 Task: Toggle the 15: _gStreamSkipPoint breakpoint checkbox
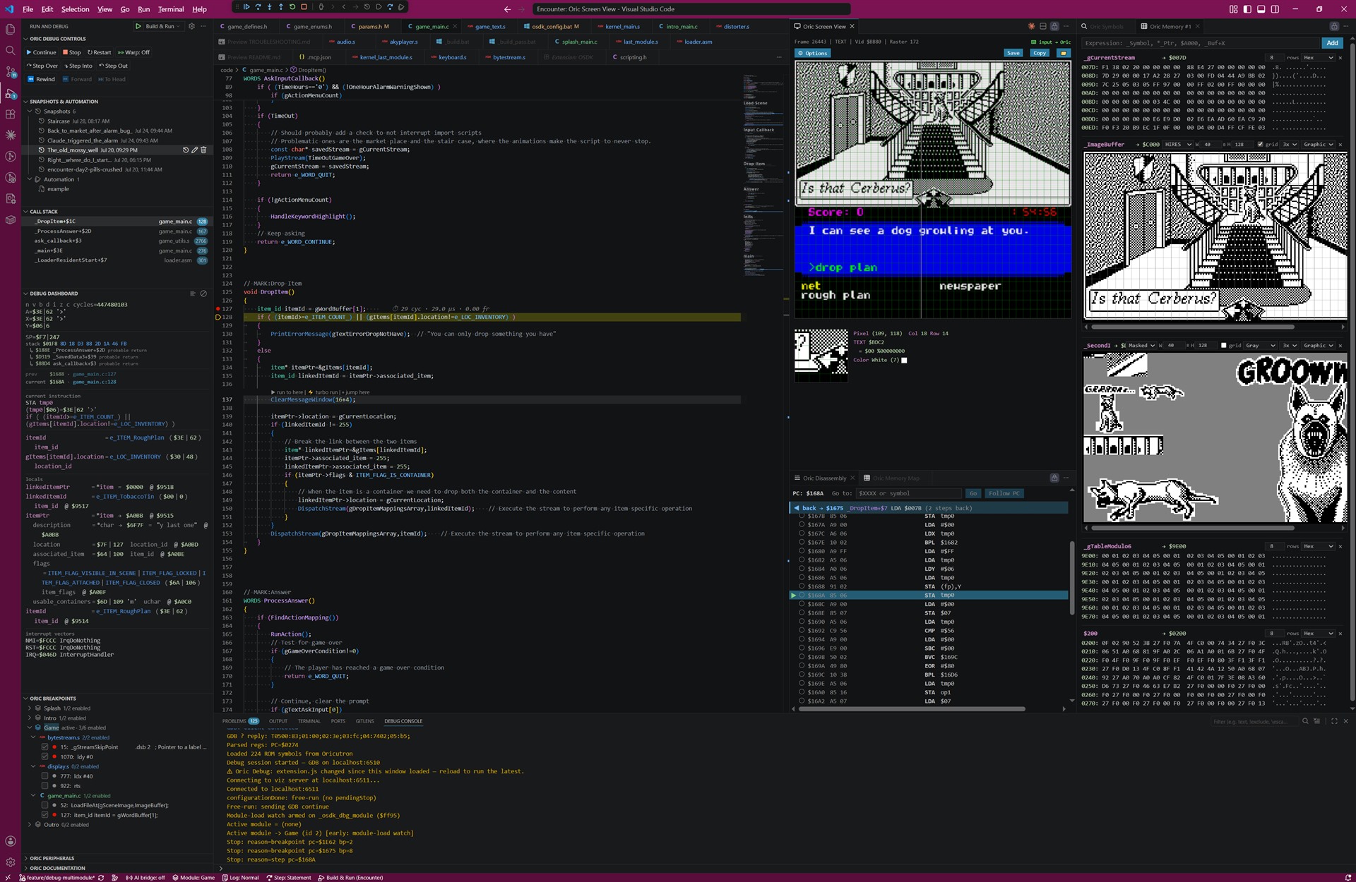[44, 747]
